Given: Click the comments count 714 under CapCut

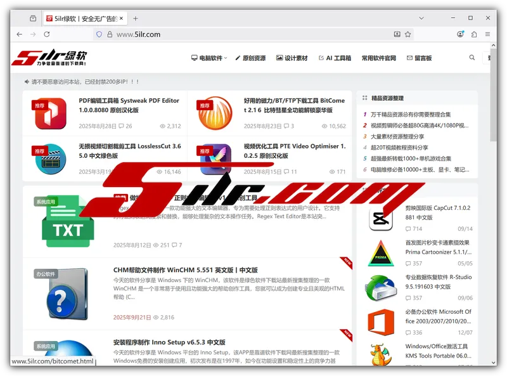Looking at the screenshot, I should click(x=414, y=229).
